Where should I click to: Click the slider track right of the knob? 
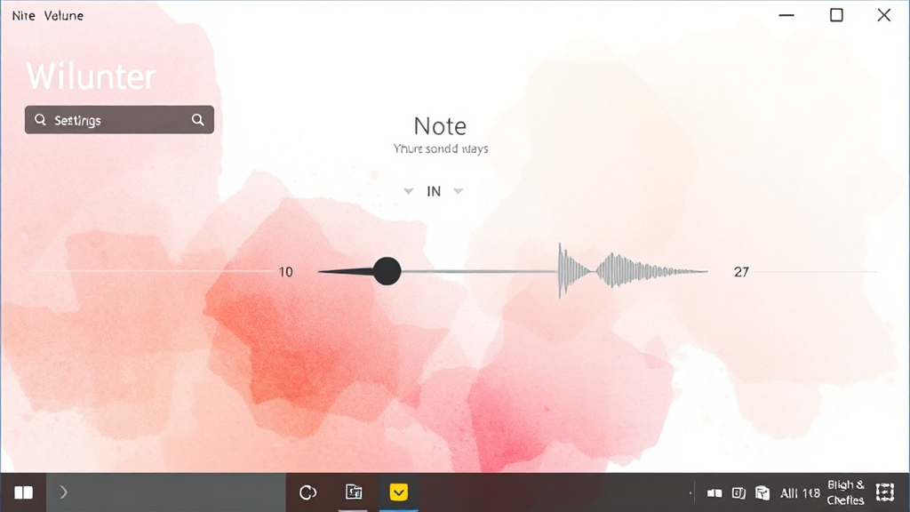click(x=479, y=271)
